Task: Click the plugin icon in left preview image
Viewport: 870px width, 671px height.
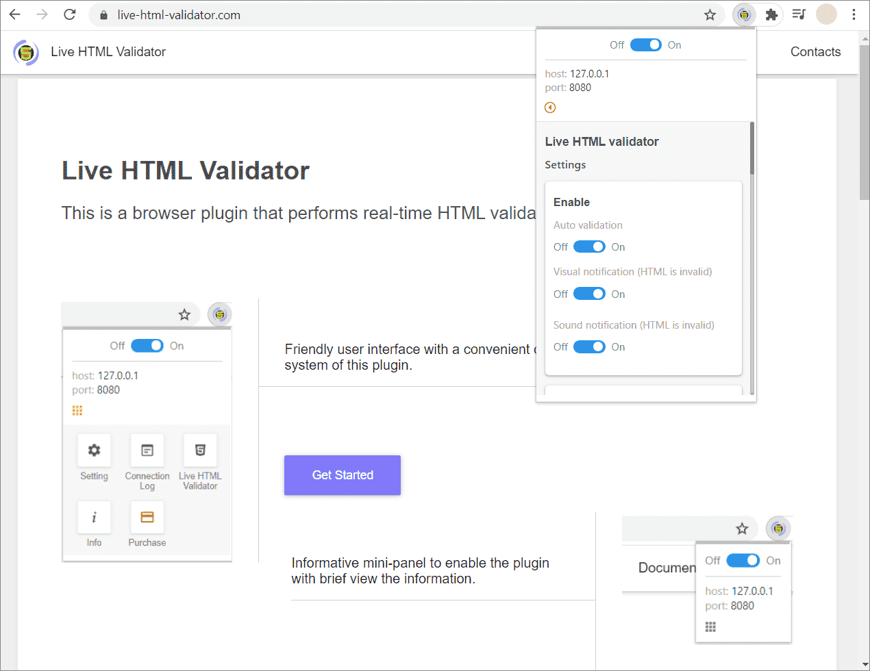Action: click(220, 315)
